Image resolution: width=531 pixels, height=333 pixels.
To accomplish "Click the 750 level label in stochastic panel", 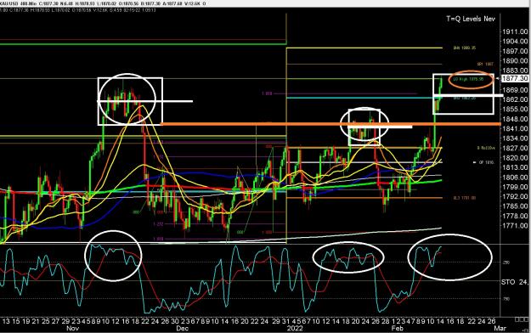I will (506, 299).
